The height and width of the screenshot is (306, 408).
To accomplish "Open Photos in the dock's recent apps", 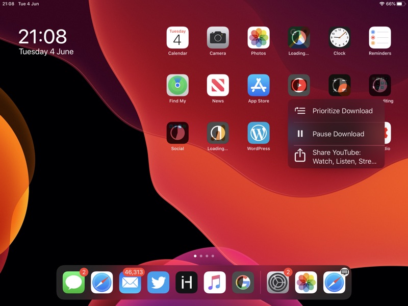I will (306, 283).
